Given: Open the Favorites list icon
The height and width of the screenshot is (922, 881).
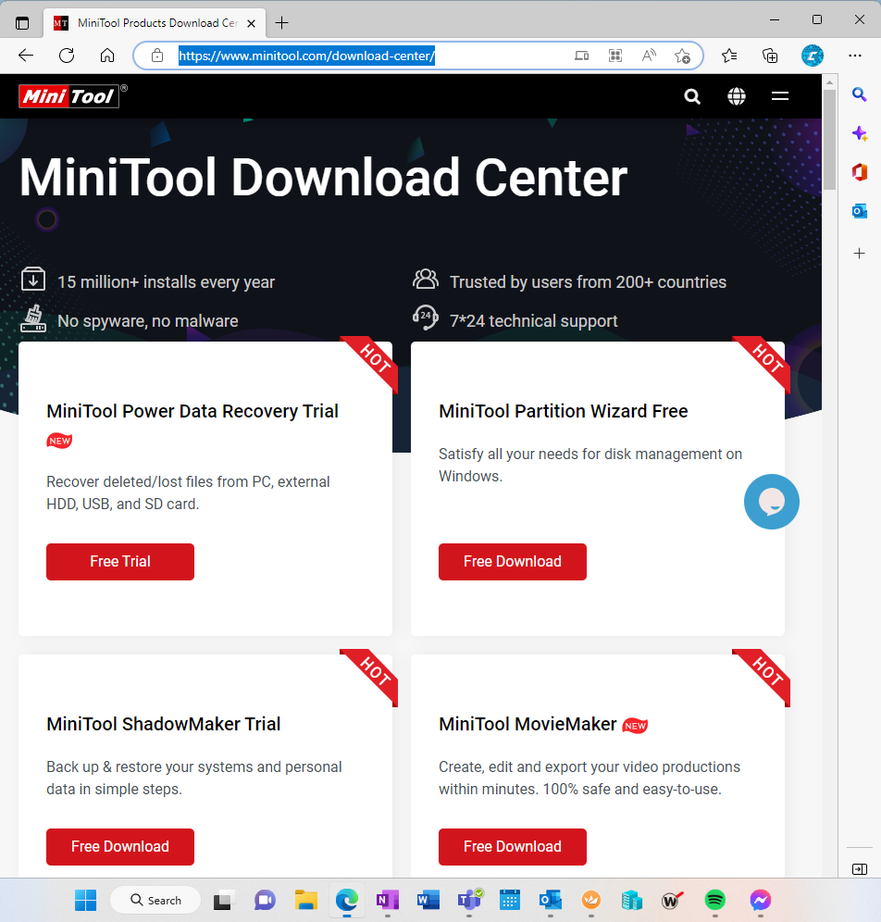Looking at the screenshot, I should (729, 56).
